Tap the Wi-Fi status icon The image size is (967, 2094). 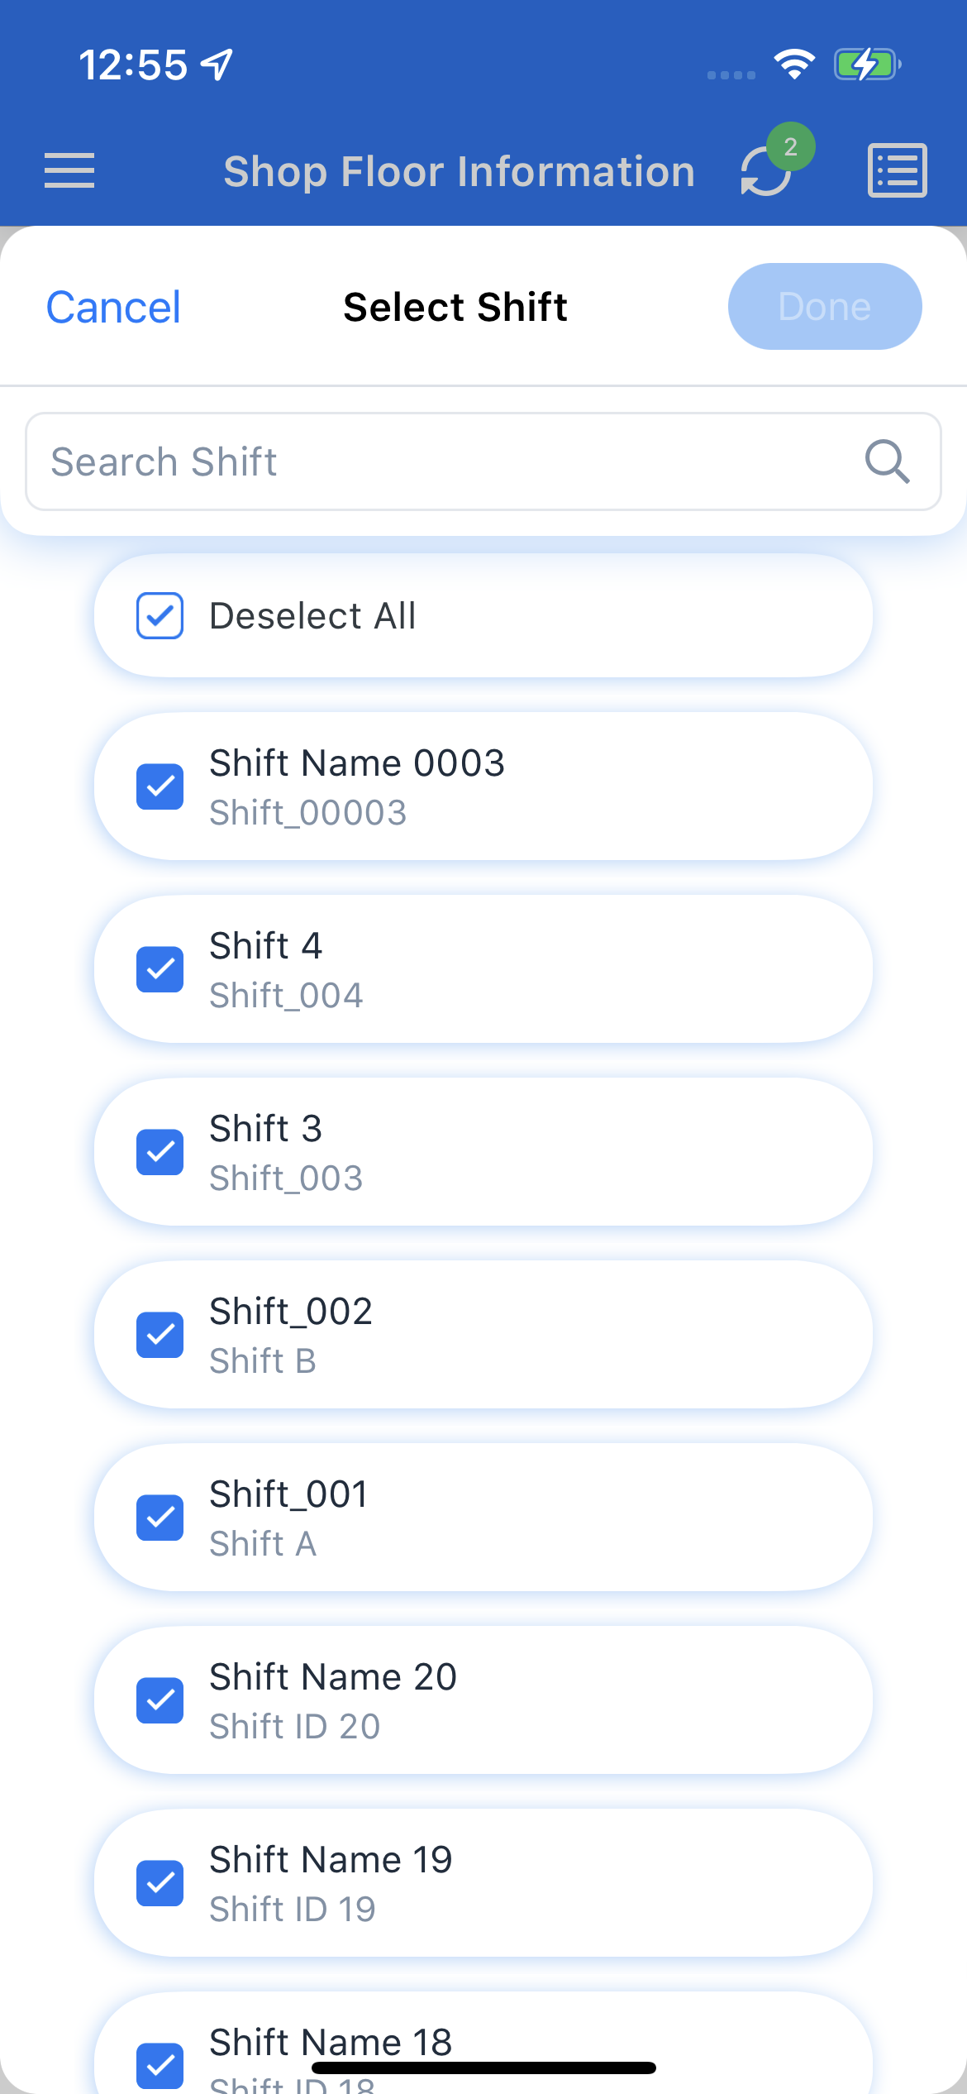(x=794, y=64)
